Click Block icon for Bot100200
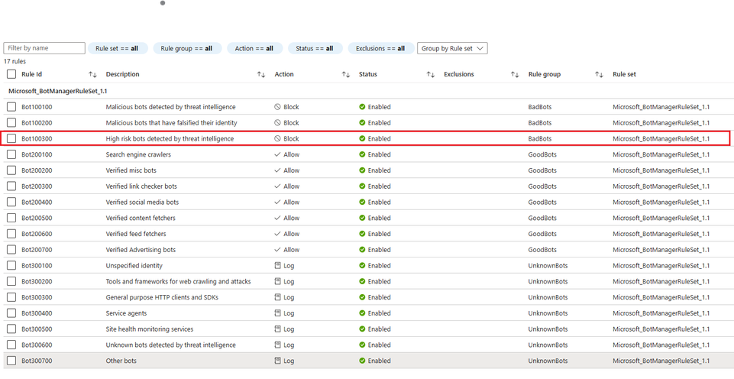This screenshot has width=734, height=379. 277,123
